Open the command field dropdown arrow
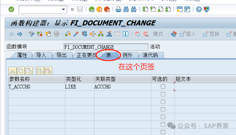This screenshot has width=236, height=135. [x=63, y=9]
